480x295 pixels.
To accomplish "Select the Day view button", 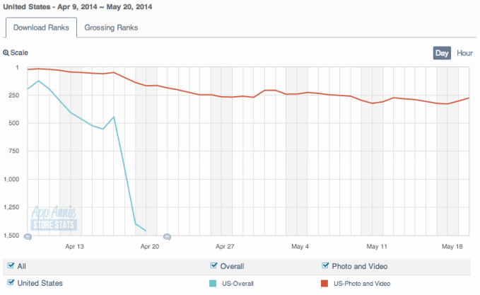I will tap(442, 53).
